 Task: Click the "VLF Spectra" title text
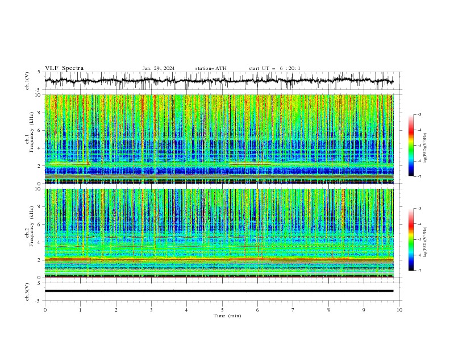pos(64,68)
